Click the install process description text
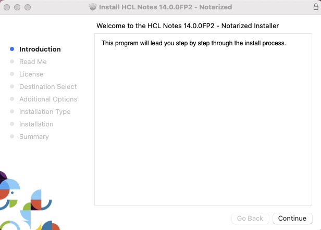Screen dimensions: 321x230 point(193,43)
